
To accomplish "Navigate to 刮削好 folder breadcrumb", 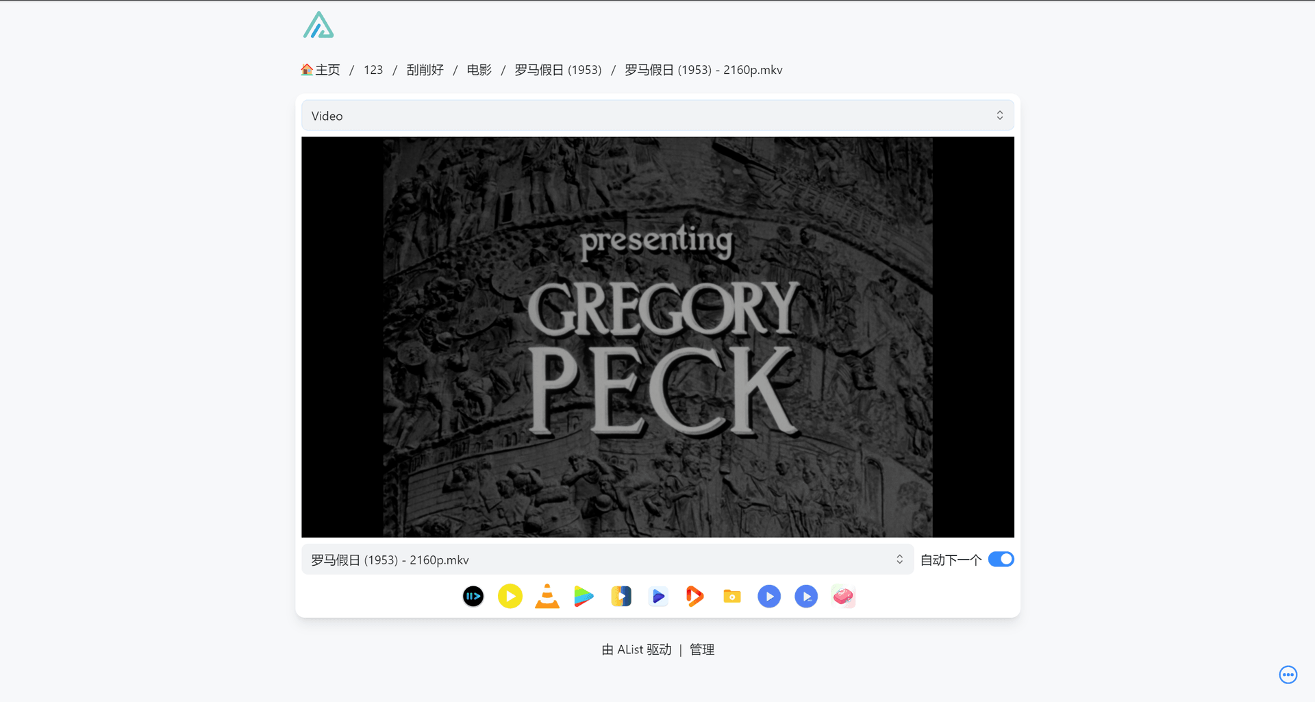I will (425, 70).
